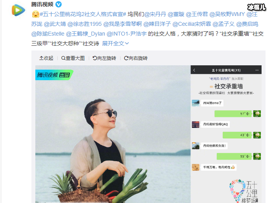Open hashtag #五十公里桃花坞2社交人格式官宣#
This screenshot has width=271, height=203.
[83, 14]
